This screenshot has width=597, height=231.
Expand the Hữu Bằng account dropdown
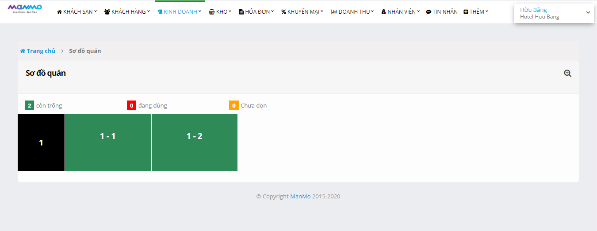[588, 13]
